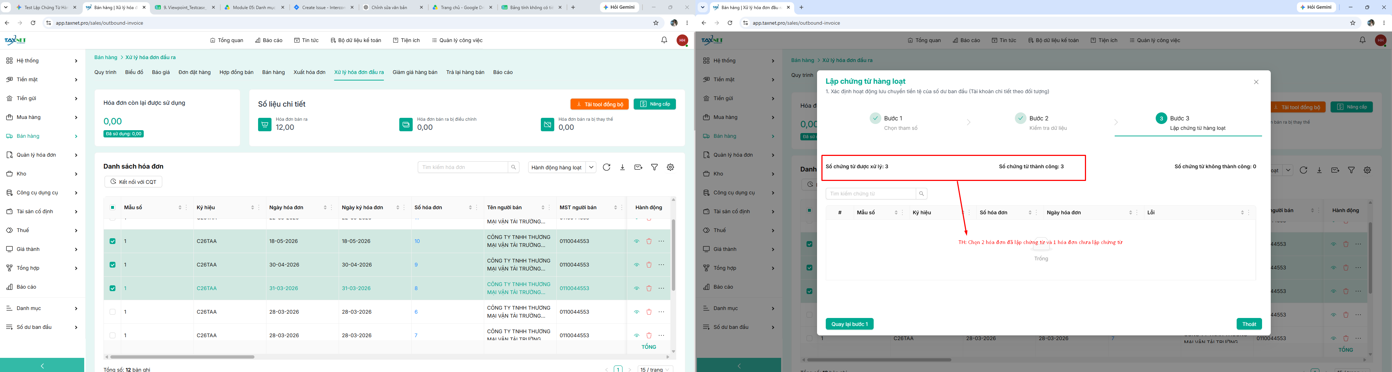This screenshot has width=1392, height=372.
Task: Uncheck the checkbox for invoice number 10
Action: click(x=113, y=241)
